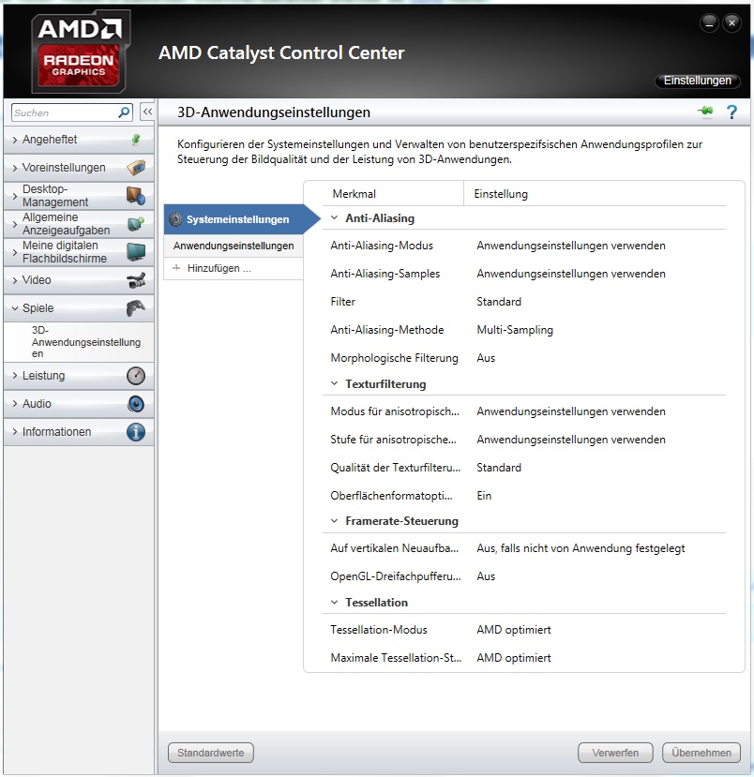The height and width of the screenshot is (777, 754).
Task: Expand the Desktop-Management section
Action: point(15,196)
